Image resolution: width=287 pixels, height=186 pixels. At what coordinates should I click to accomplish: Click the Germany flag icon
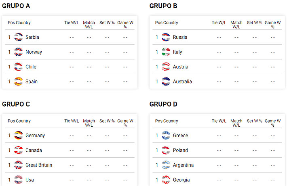18,136
